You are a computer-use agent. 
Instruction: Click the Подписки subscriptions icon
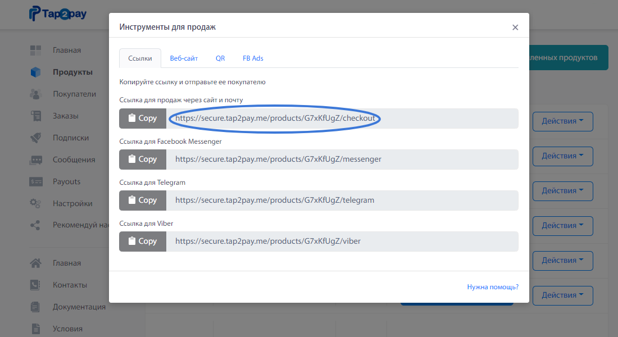(36, 138)
